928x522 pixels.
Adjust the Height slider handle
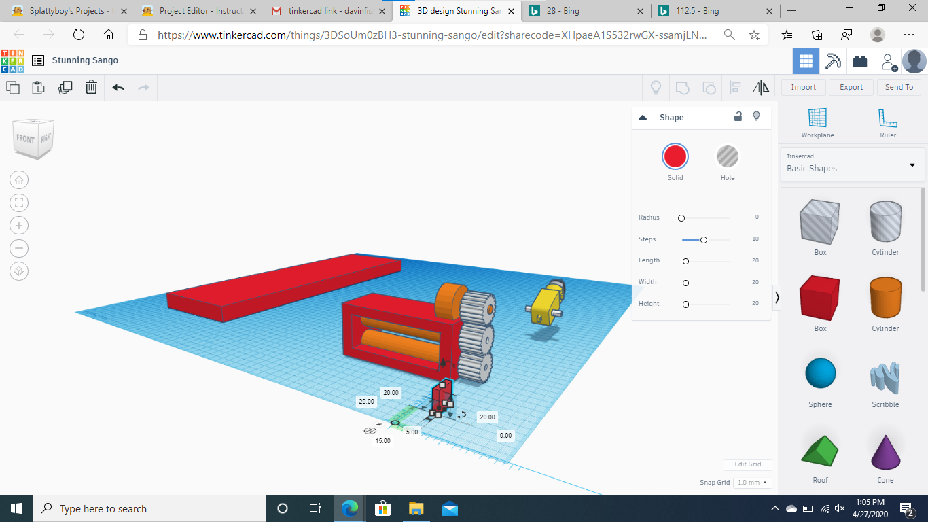click(685, 304)
